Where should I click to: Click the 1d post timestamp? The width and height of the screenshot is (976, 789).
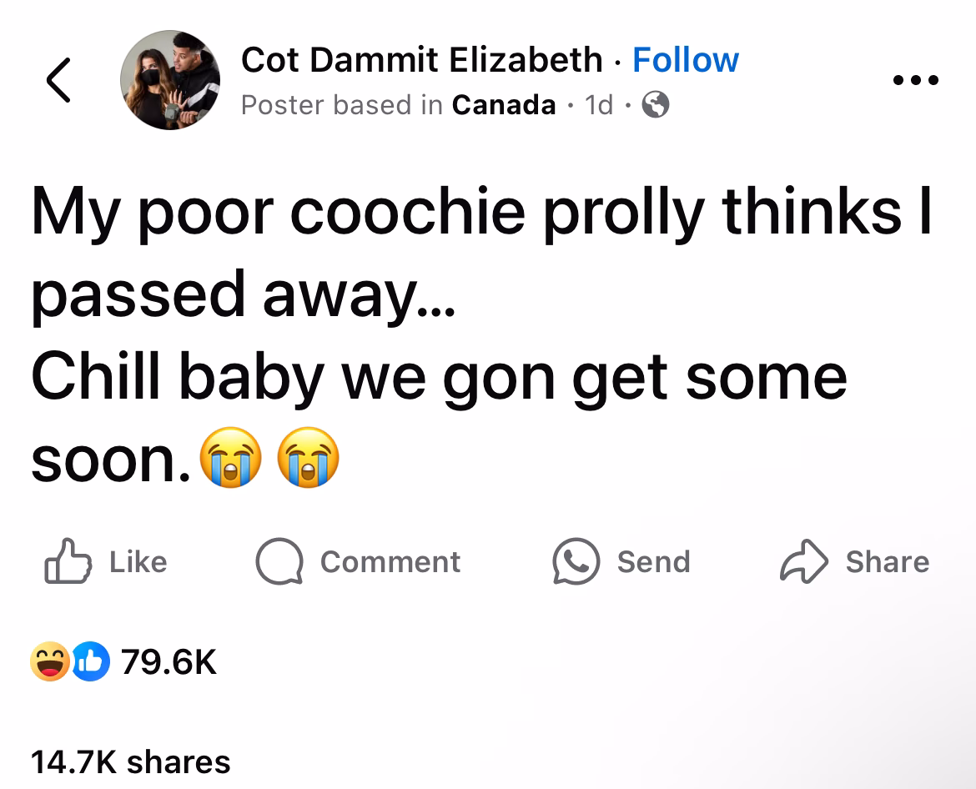(x=599, y=105)
